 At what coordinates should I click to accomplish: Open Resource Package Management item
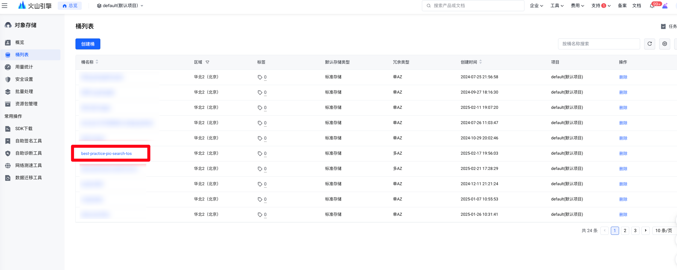pos(30,104)
